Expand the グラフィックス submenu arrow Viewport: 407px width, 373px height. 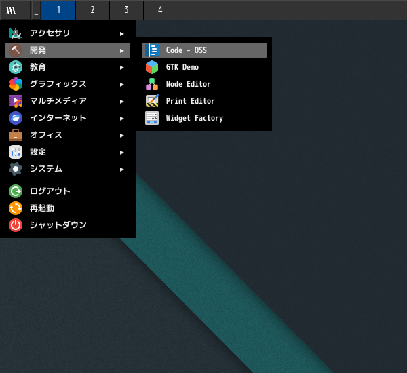click(121, 84)
